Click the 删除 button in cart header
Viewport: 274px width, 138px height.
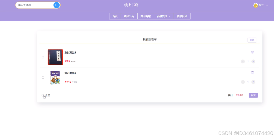[252, 40]
